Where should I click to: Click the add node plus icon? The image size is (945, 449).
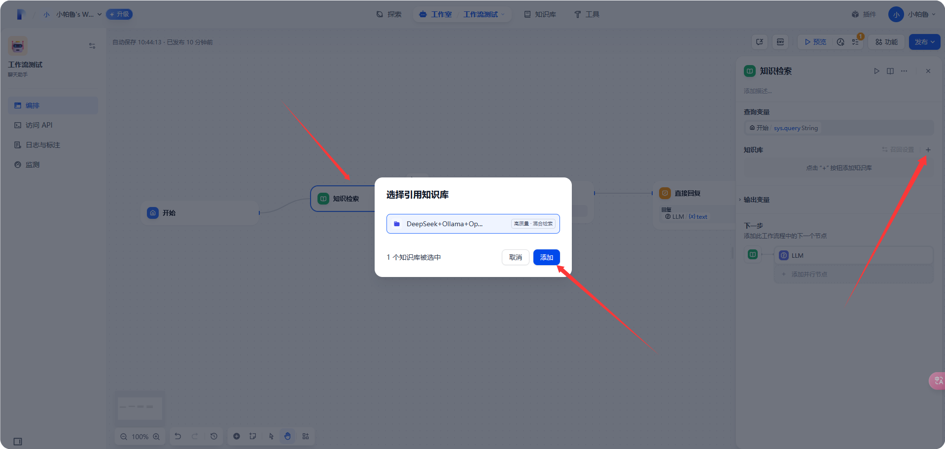click(237, 436)
